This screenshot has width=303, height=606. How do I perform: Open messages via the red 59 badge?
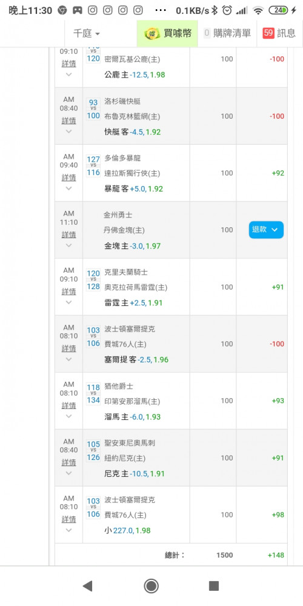click(x=268, y=33)
